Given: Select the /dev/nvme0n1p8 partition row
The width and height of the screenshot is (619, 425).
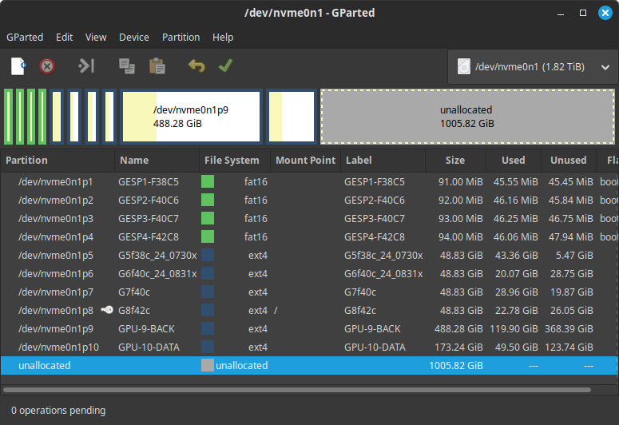Looking at the screenshot, I should (x=309, y=310).
